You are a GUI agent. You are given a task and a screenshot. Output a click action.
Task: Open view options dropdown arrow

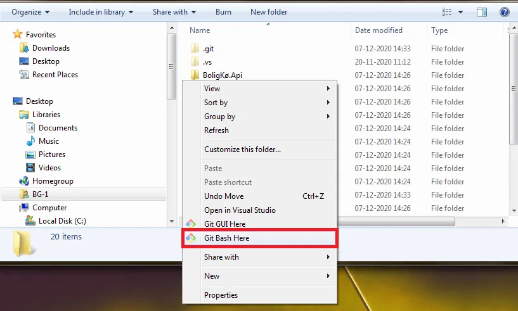pyautogui.click(x=460, y=12)
